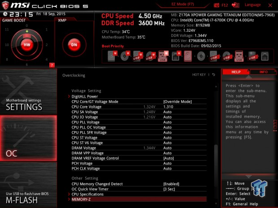Select last legacy network boot icon
Screen dimensions: 278x208
(x=265, y=56)
